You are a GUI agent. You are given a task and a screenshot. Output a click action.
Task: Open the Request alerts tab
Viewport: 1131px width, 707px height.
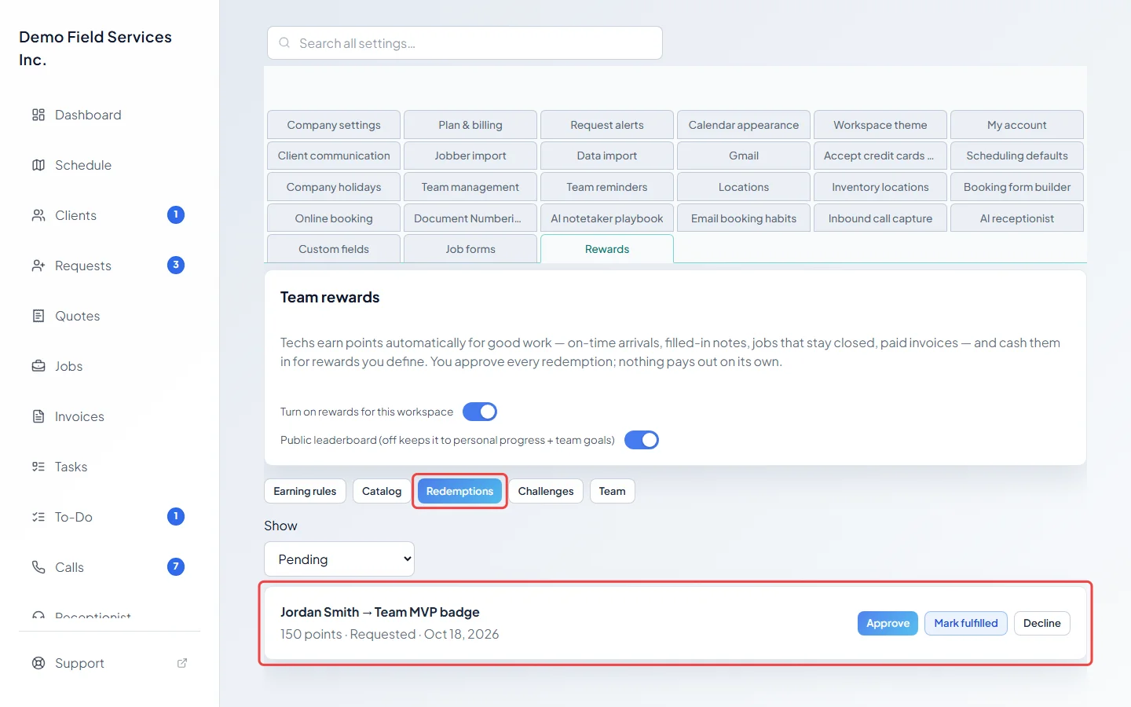click(x=607, y=125)
